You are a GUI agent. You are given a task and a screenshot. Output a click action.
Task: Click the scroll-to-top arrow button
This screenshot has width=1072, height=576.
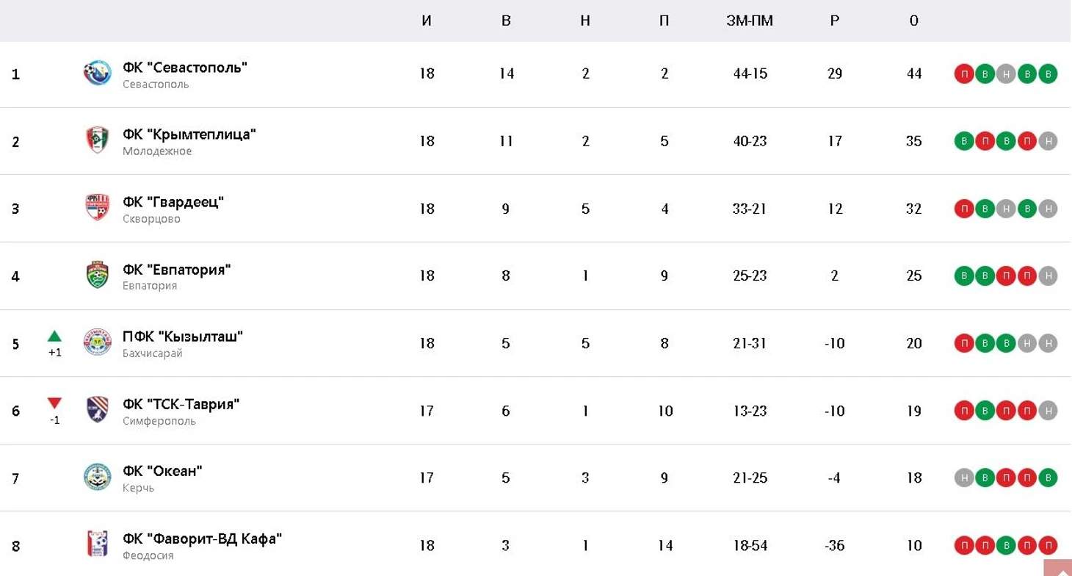(x=1057, y=568)
